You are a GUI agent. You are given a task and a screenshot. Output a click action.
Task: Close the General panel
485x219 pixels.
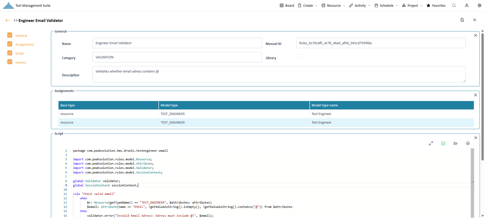(x=475, y=35)
